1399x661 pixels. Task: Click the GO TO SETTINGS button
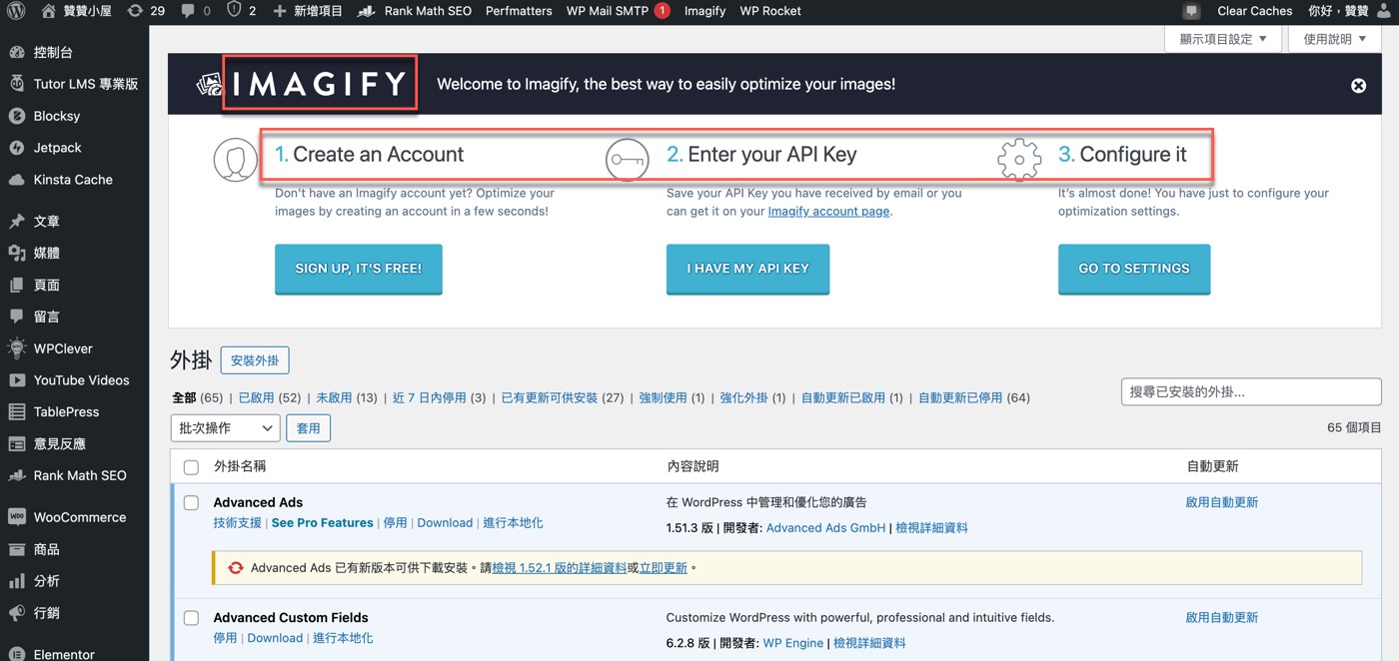1134,269
